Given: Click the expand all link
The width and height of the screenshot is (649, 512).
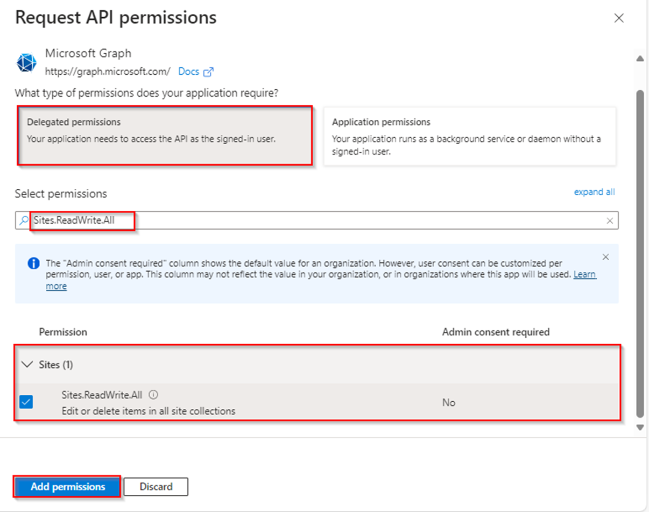Looking at the screenshot, I should [594, 192].
